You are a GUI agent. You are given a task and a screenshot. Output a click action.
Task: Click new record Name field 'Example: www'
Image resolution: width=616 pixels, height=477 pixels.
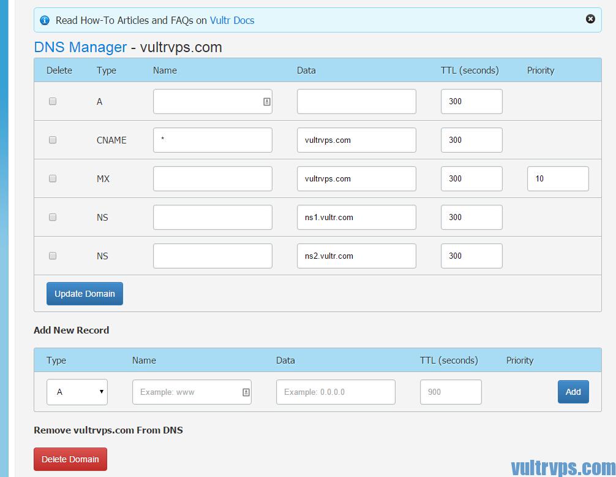coord(192,392)
